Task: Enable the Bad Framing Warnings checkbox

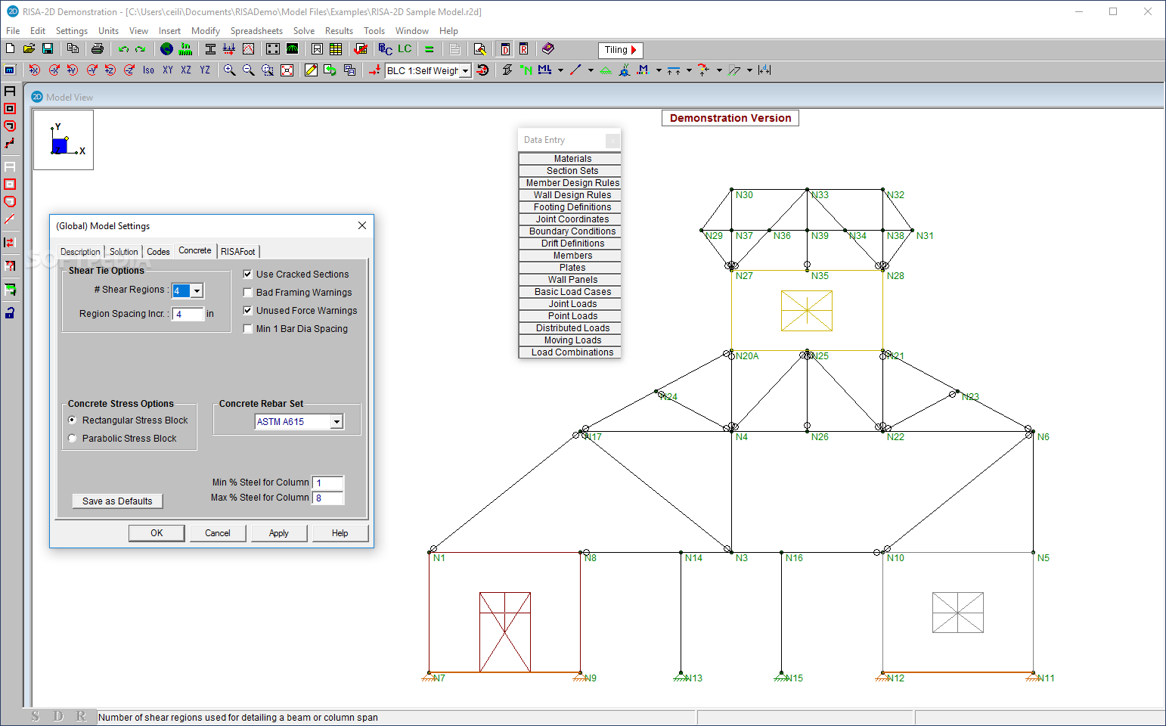Action: tap(247, 292)
